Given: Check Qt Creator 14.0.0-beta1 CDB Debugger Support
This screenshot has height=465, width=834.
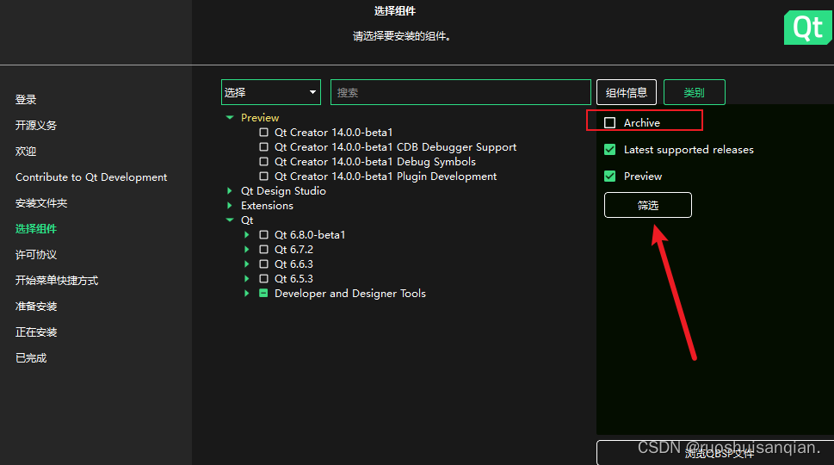Looking at the screenshot, I should pyautogui.click(x=263, y=147).
